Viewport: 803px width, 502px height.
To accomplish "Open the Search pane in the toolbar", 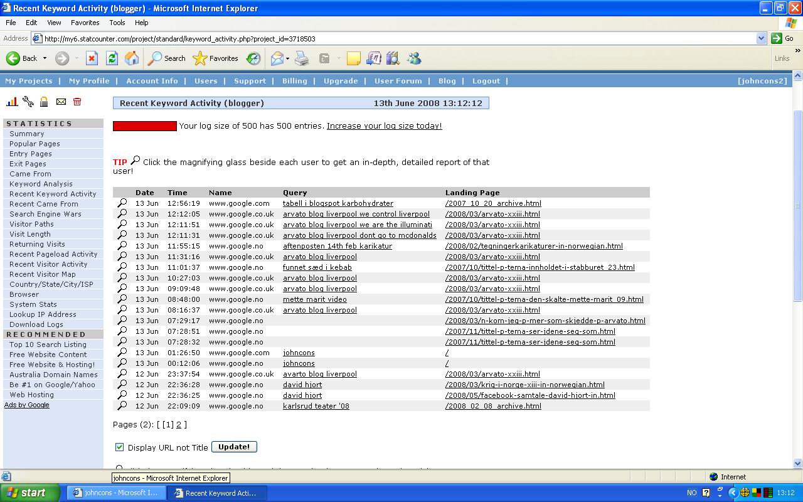I will point(167,58).
